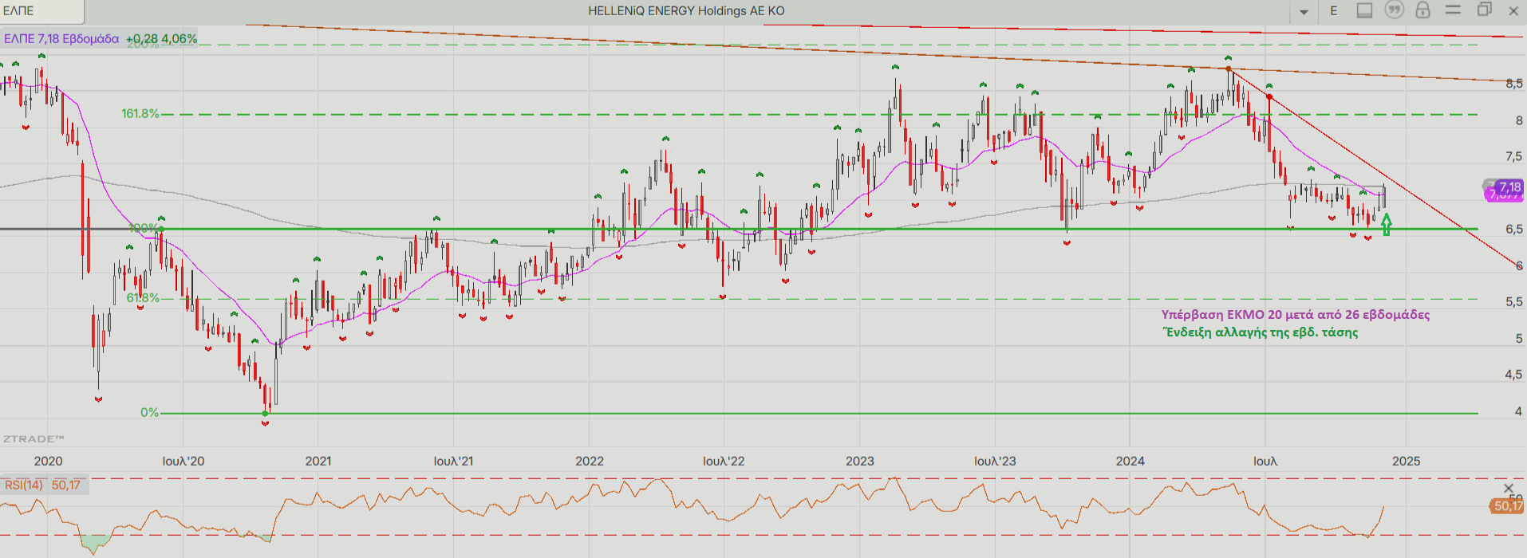Image resolution: width=1527 pixels, height=558 pixels.
Task: Open the hamburger menu lines icon
Action: pos(1453,10)
